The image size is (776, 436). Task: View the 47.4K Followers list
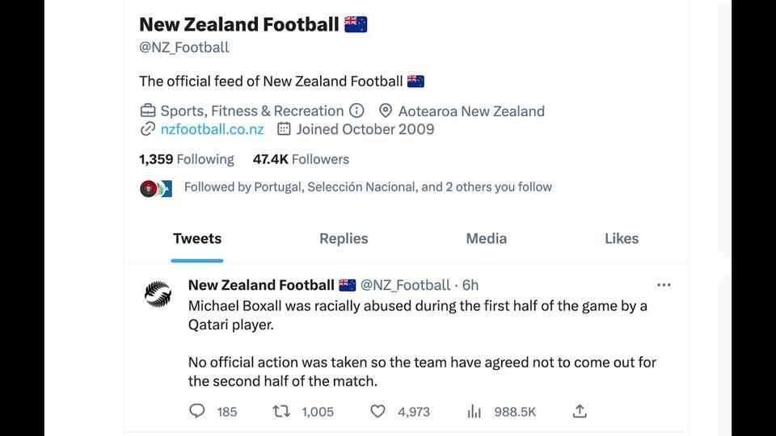(301, 159)
